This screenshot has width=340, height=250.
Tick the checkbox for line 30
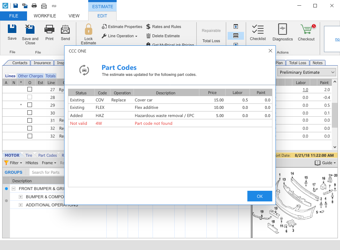[x=30, y=113]
